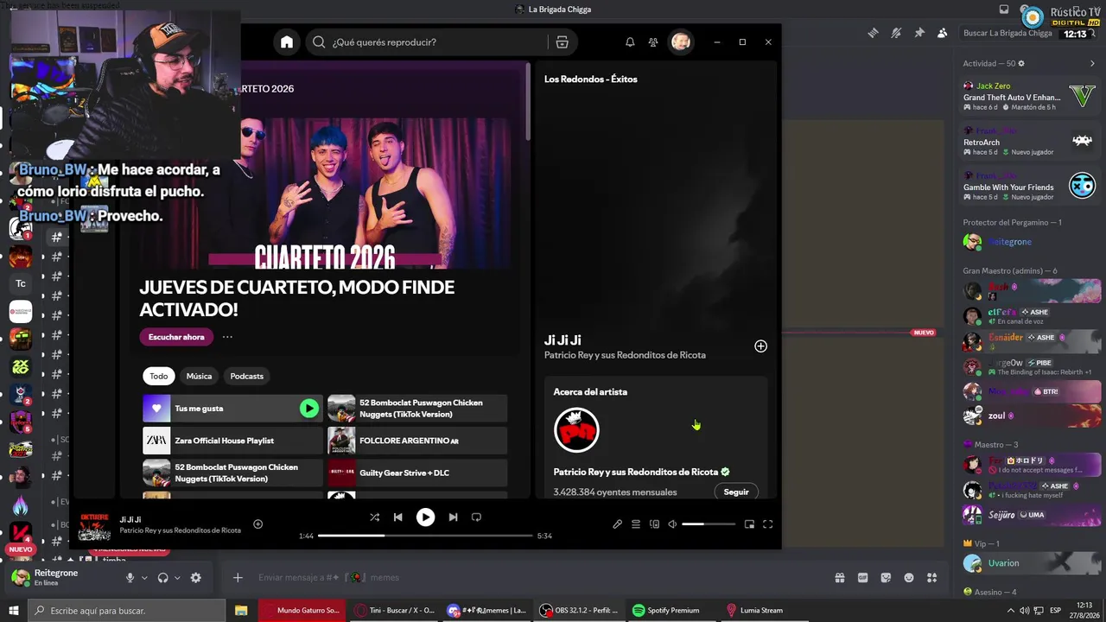Toggle Discord microphone mute
The height and width of the screenshot is (622, 1106).
[x=130, y=578]
